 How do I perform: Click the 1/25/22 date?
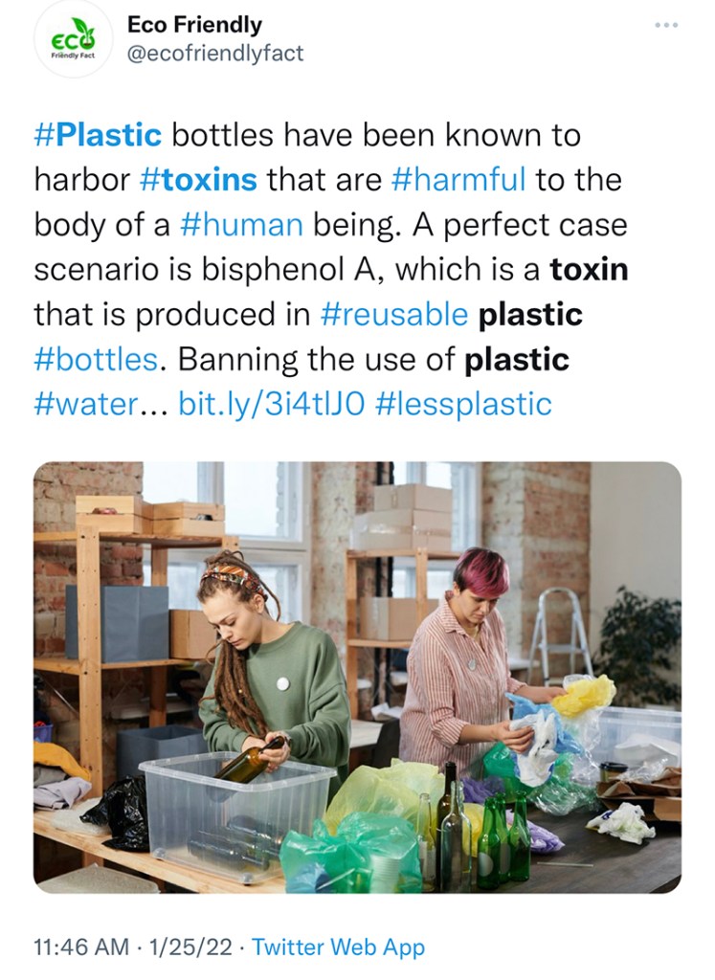[190, 947]
